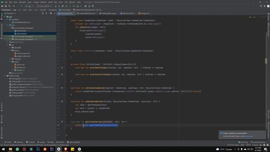Switch to the build.gradle (:app) editor tab
270x152 pixels.
point(108,13)
